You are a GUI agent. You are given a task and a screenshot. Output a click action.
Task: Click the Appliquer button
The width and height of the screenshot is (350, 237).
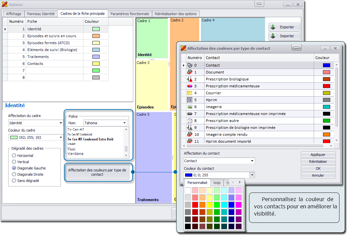[x=318, y=155]
